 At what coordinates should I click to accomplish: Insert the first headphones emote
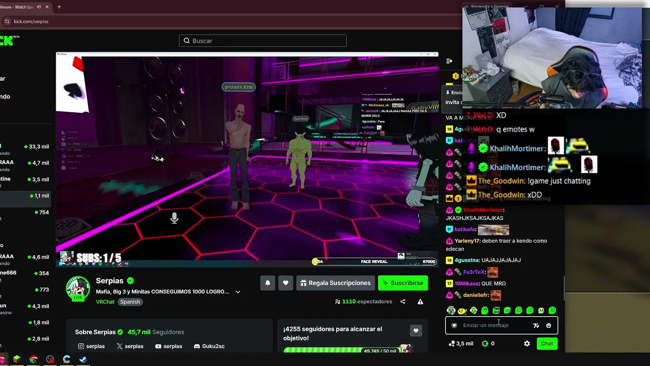tap(450, 310)
